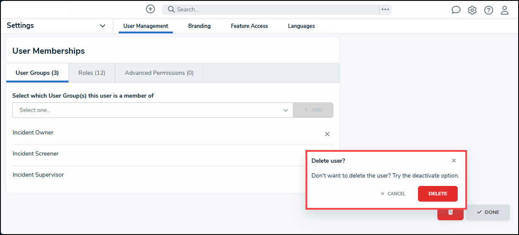
Task: Open the chat messages icon
Action: pos(456,10)
